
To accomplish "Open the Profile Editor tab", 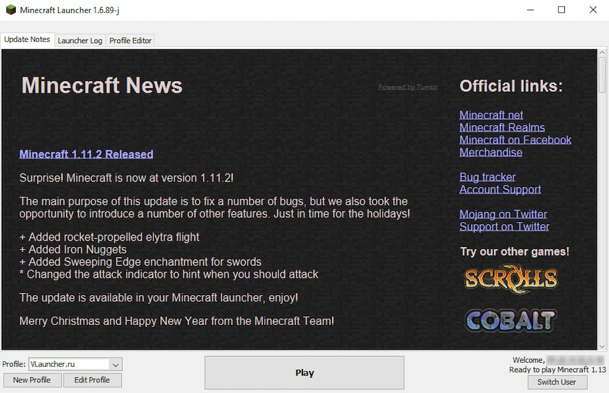I will click(x=130, y=41).
